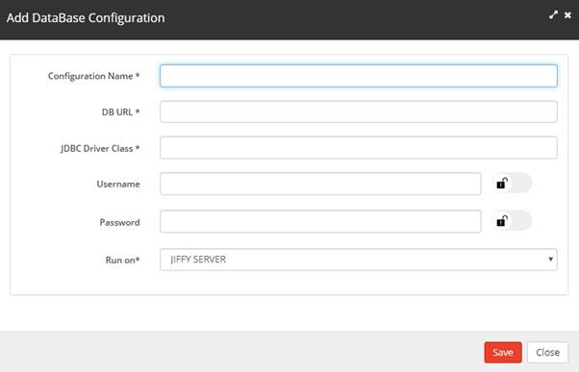This screenshot has height=372, width=579.
Task: Click the Password label text
Action: click(x=119, y=222)
